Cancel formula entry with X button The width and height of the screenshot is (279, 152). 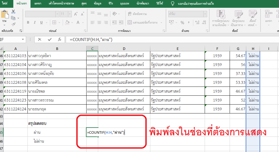[x=40, y=39]
